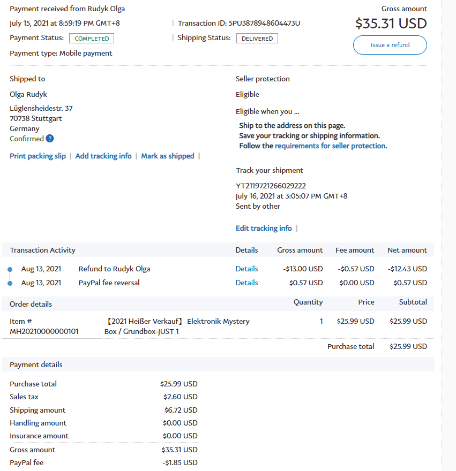Click the Issue a refund button
The image size is (456, 471).
[x=390, y=45]
